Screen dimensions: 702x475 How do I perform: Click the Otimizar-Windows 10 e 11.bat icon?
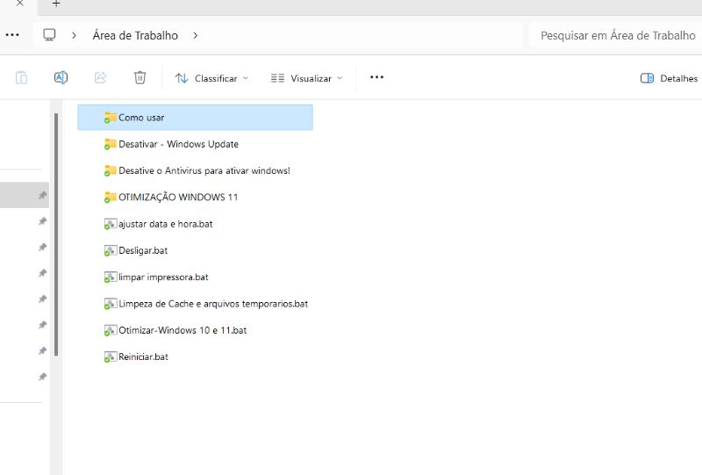pyautogui.click(x=111, y=330)
